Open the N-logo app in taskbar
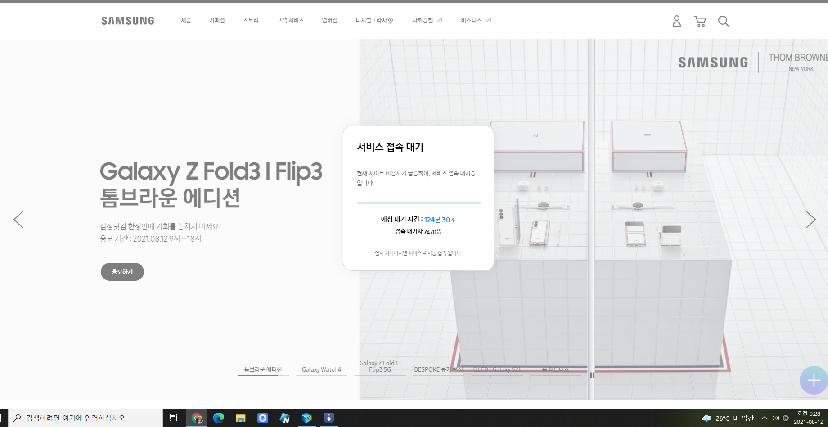 pos(285,418)
